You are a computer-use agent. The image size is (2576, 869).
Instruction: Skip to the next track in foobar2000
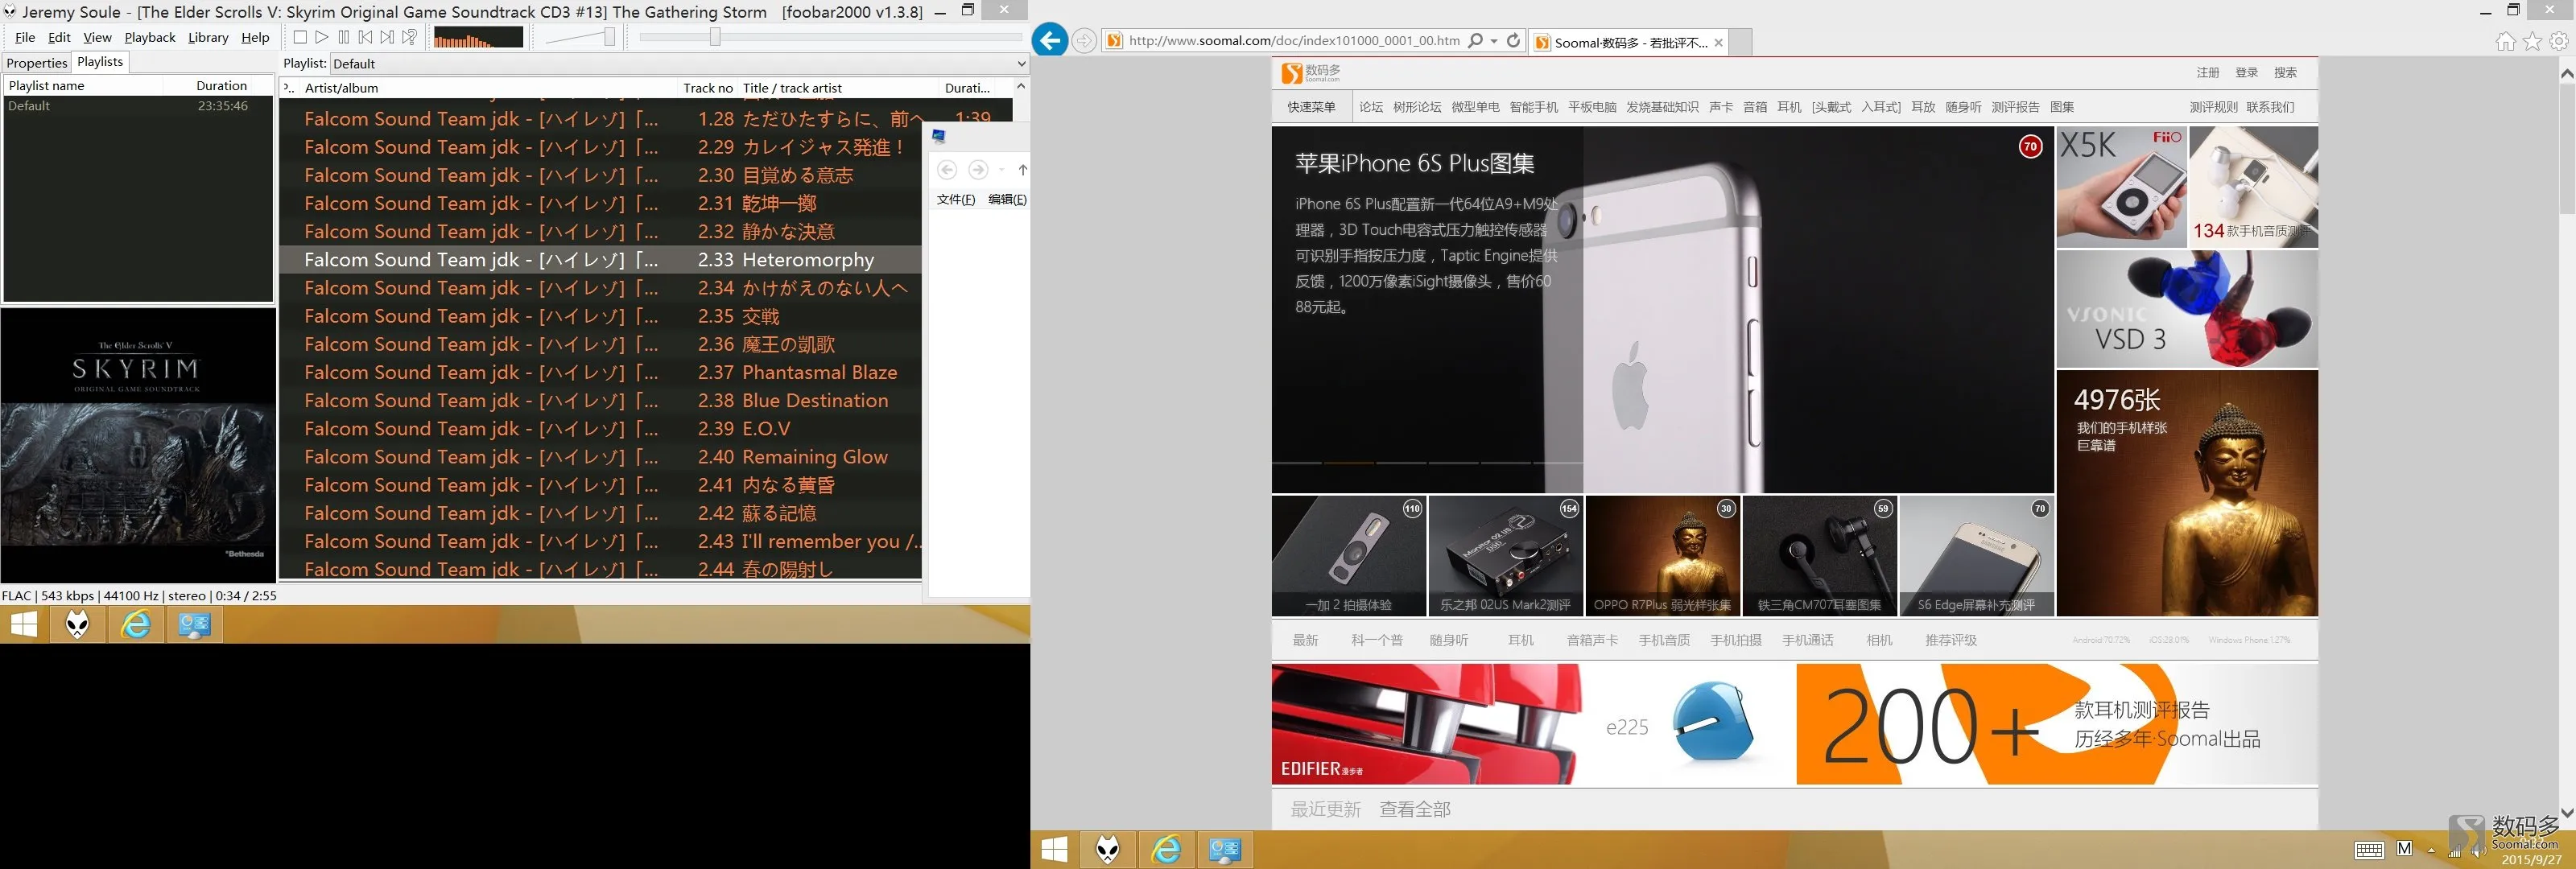point(388,37)
